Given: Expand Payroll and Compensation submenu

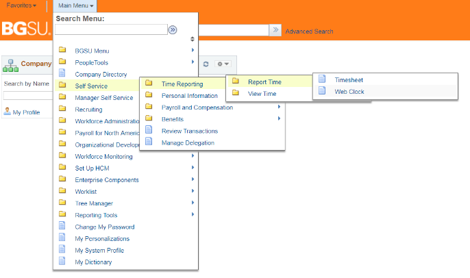Looking at the screenshot, I should 279,108.
